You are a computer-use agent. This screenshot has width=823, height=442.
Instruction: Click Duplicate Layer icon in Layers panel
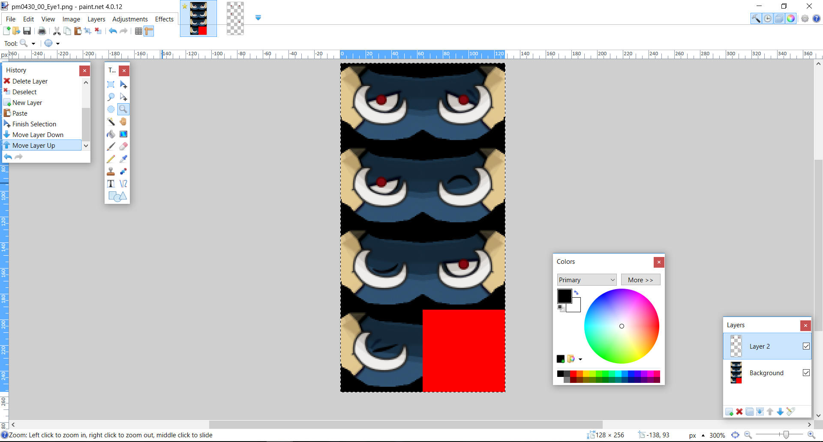tap(750, 412)
